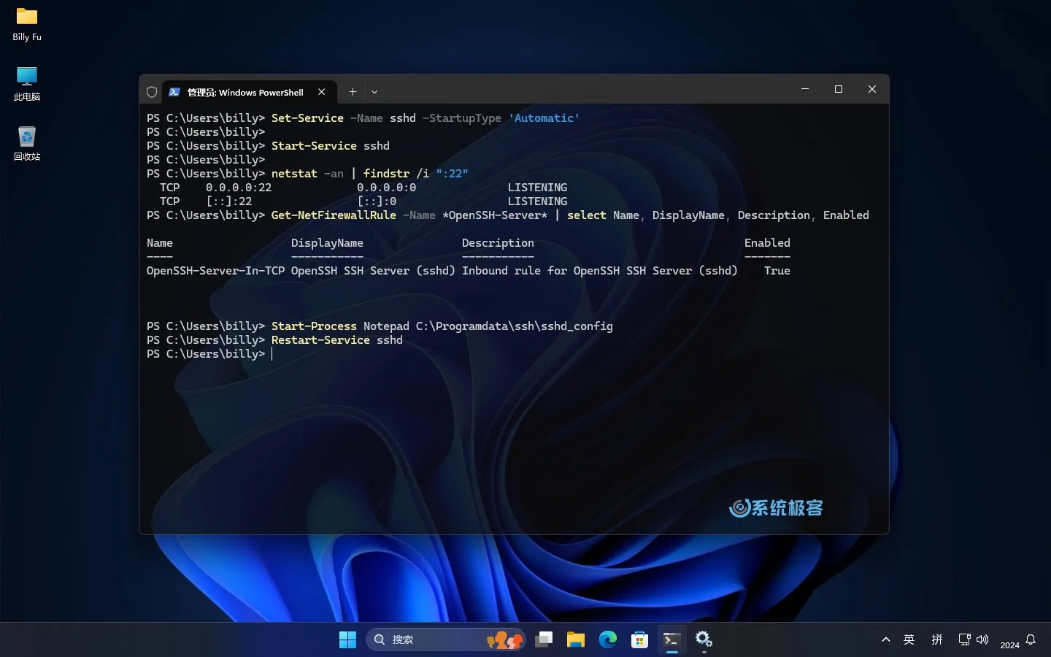
Task: Toggle notifications via the bell icon
Action: (x=1031, y=640)
